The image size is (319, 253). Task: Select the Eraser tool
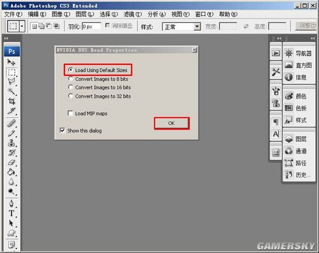point(11,163)
